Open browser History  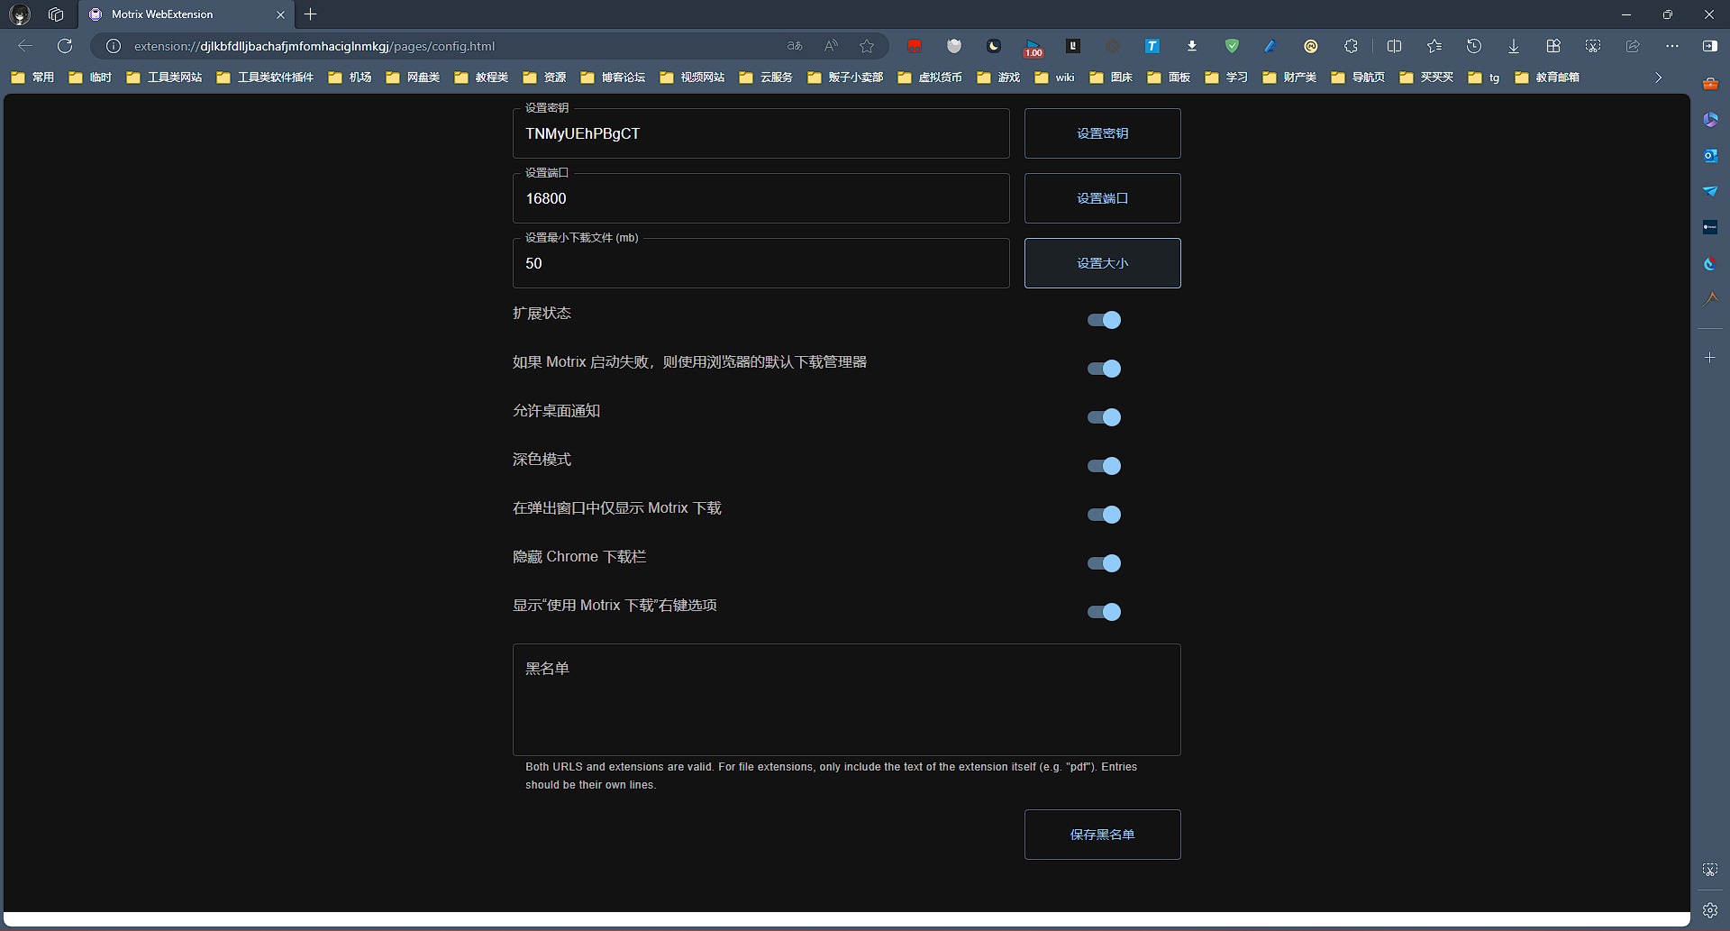[1474, 46]
